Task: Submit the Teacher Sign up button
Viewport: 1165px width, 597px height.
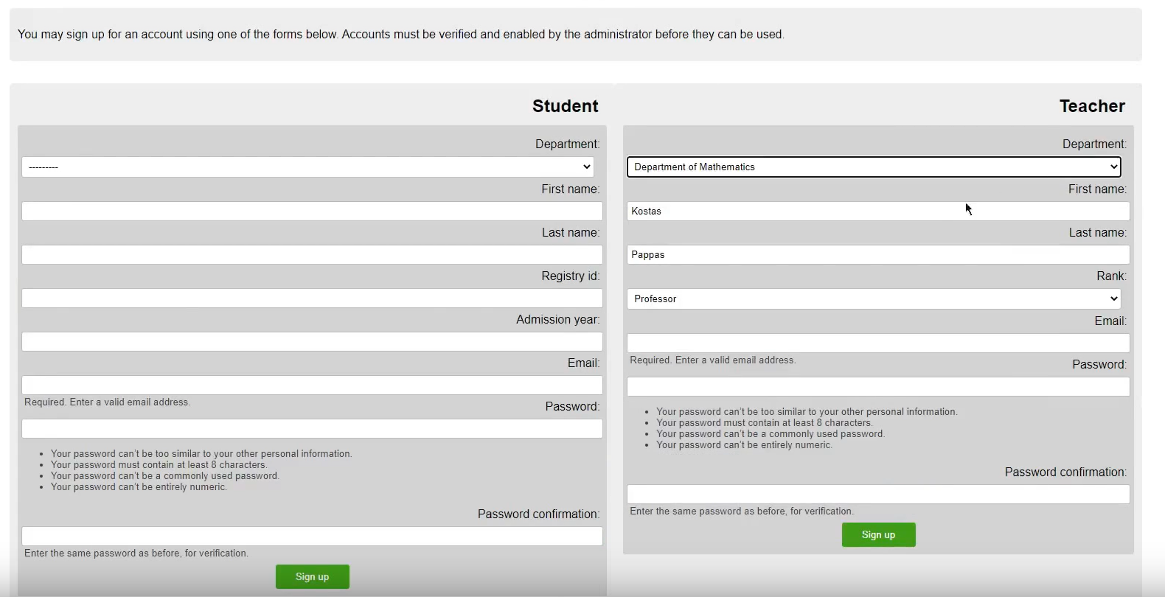Action: pyautogui.click(x=879, y=534)
